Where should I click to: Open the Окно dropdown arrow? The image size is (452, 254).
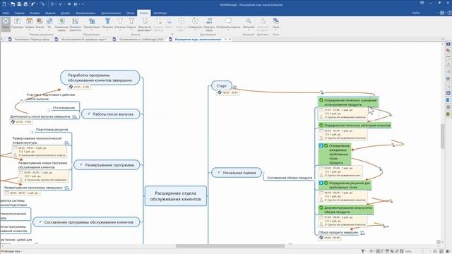(276, 30)
